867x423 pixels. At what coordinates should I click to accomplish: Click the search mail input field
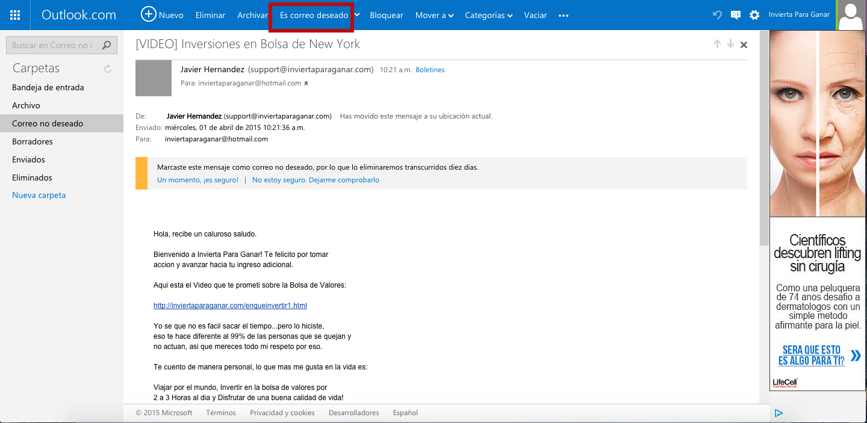(52, 45)
